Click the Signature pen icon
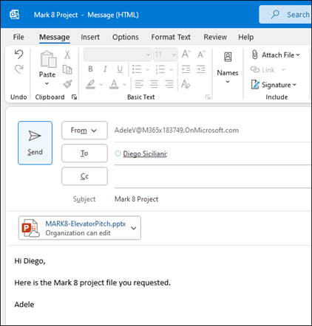 (255, 85)
